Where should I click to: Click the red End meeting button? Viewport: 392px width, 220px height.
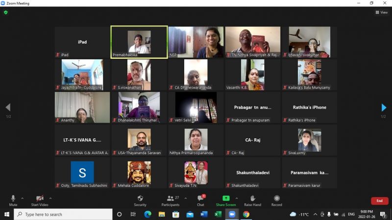(x=379, y=201)
